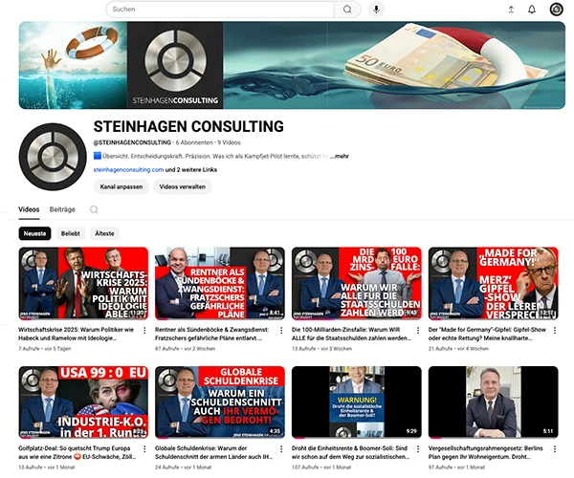The height and width of the screenshot is (478, 574).
Task: Open options menu for Made for Germany video
Action: click(x=555, y=330)
